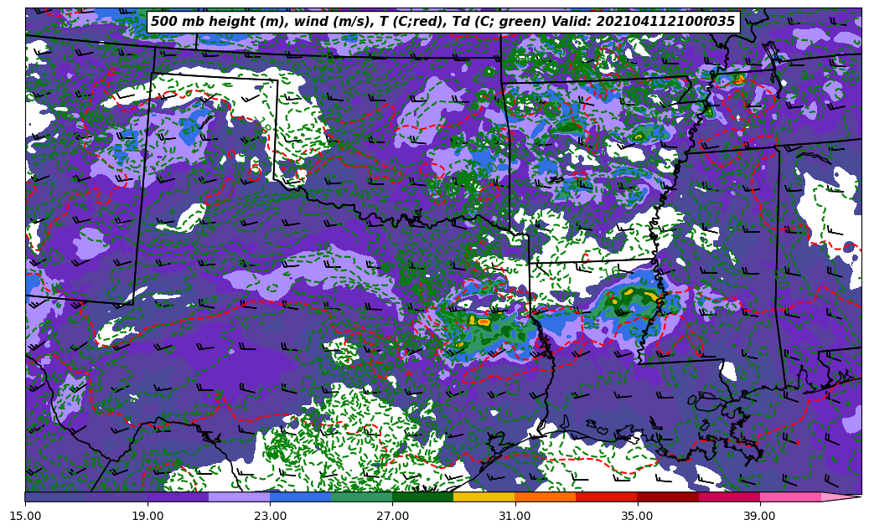Select the yellow colorbar segment
The width and height of the screenshot is (869, 530).
[484, 497]
